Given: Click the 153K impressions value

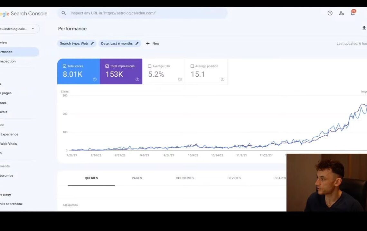Looking at the screenshot, I should 114,74.
